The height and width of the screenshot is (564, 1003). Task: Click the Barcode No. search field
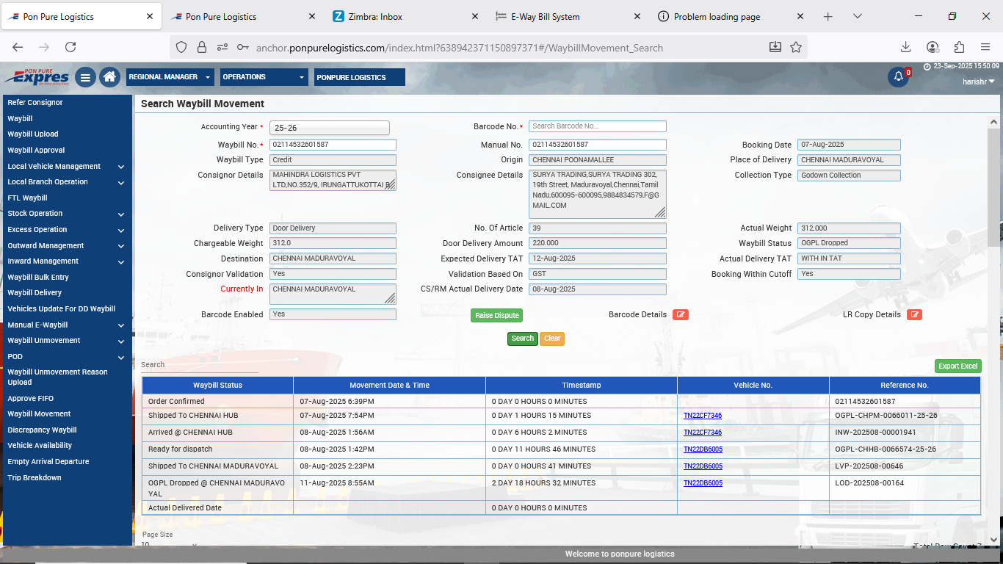pyautogui.click(x=597, y=126)
